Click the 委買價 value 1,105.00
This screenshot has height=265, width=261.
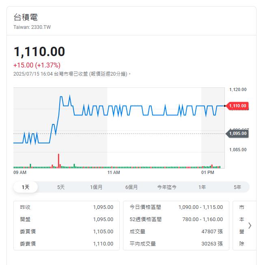coord(103,231)
